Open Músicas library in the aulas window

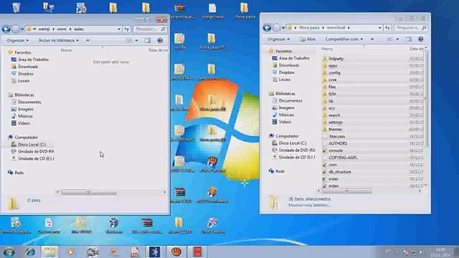pyautogui.click(x=25, y=116)
